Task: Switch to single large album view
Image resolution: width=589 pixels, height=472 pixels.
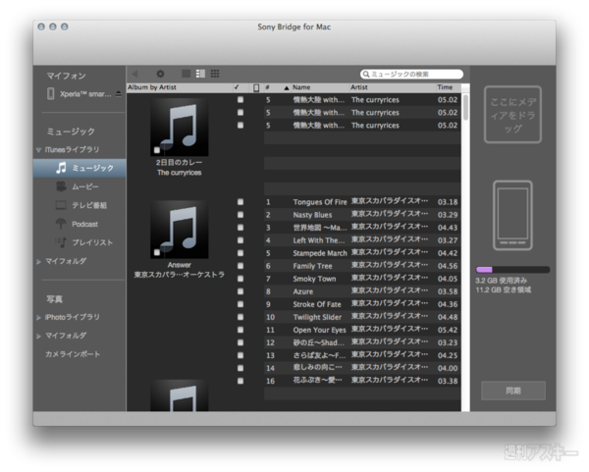Action: coord(186,74)
